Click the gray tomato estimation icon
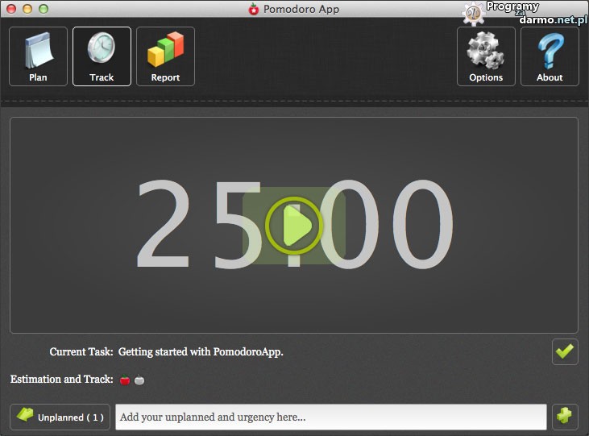 [139, 380]
